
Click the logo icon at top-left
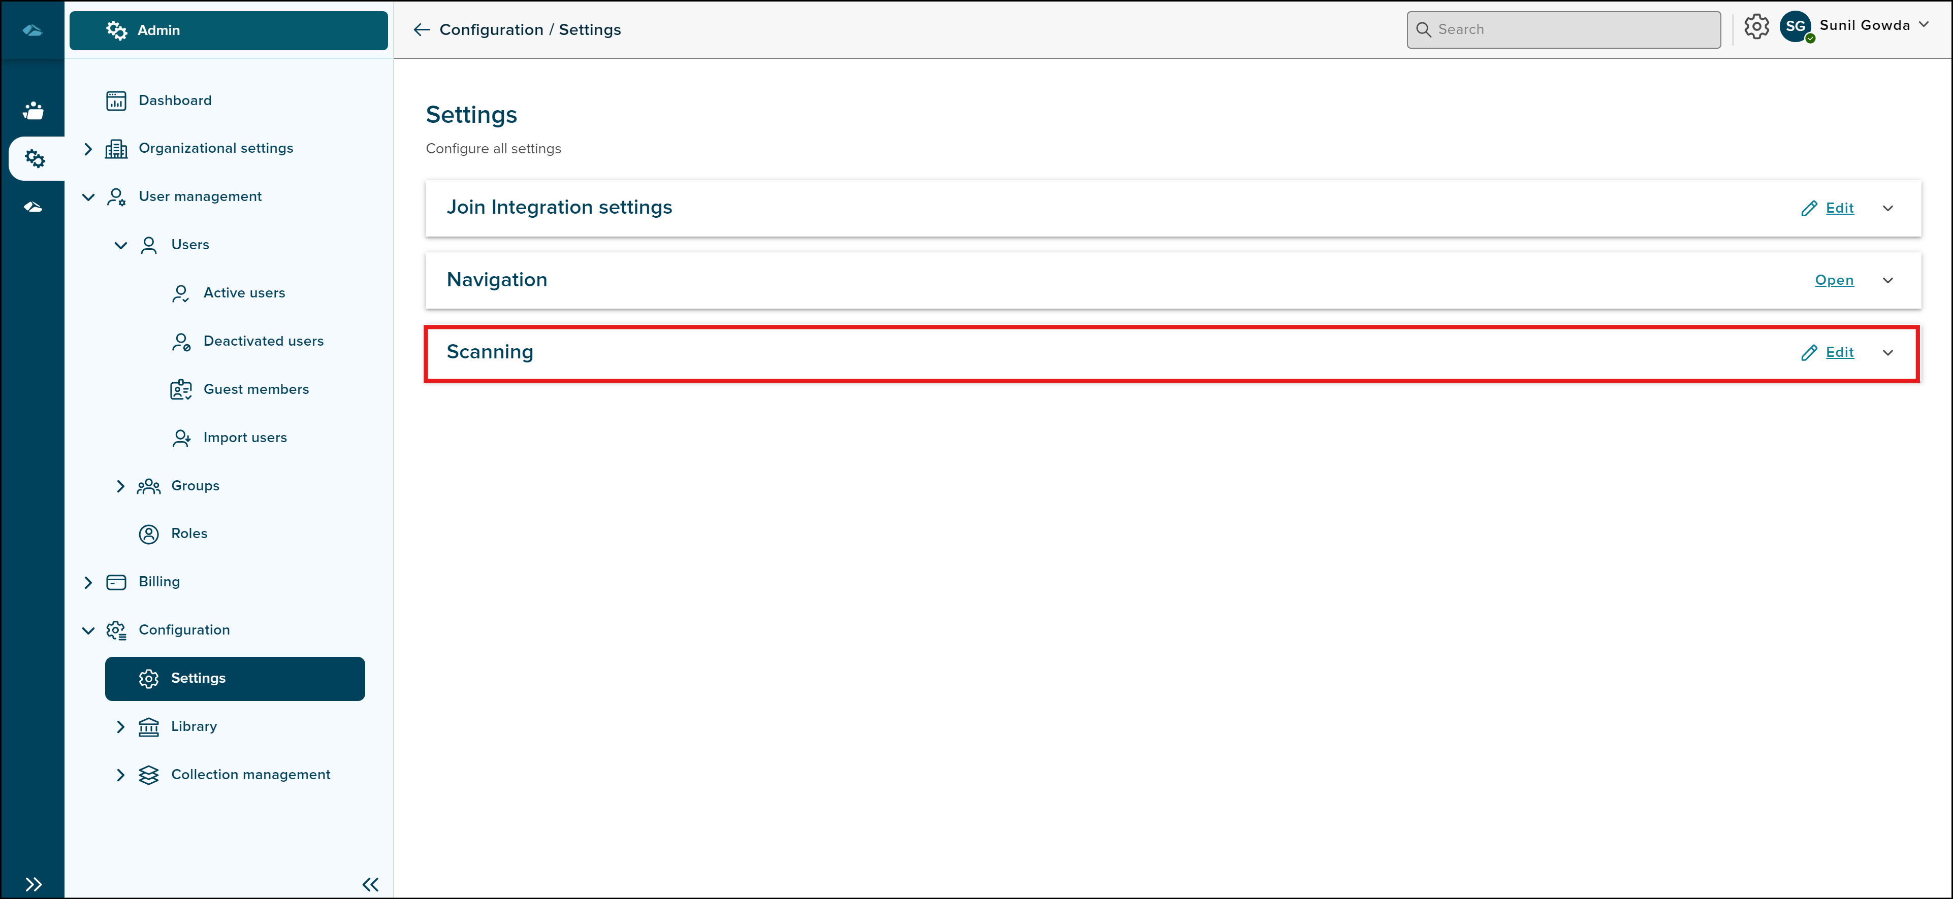point(33,30)
